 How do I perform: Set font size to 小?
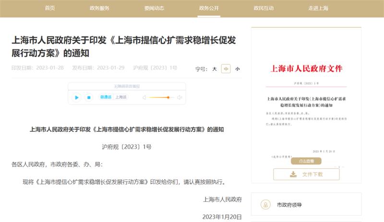(x=237, y=69)
